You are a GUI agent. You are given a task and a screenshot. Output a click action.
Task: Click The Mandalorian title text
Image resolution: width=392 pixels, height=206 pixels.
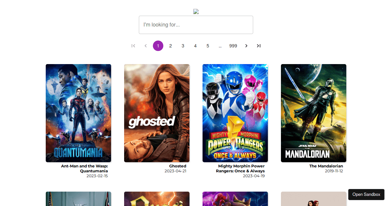click(326, 166)
